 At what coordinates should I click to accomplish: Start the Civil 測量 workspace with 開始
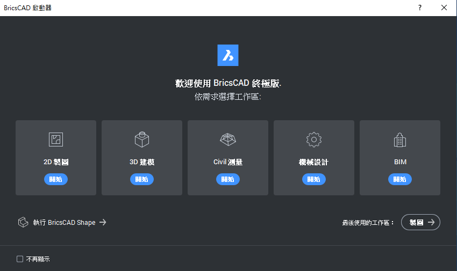pos(228,179)
